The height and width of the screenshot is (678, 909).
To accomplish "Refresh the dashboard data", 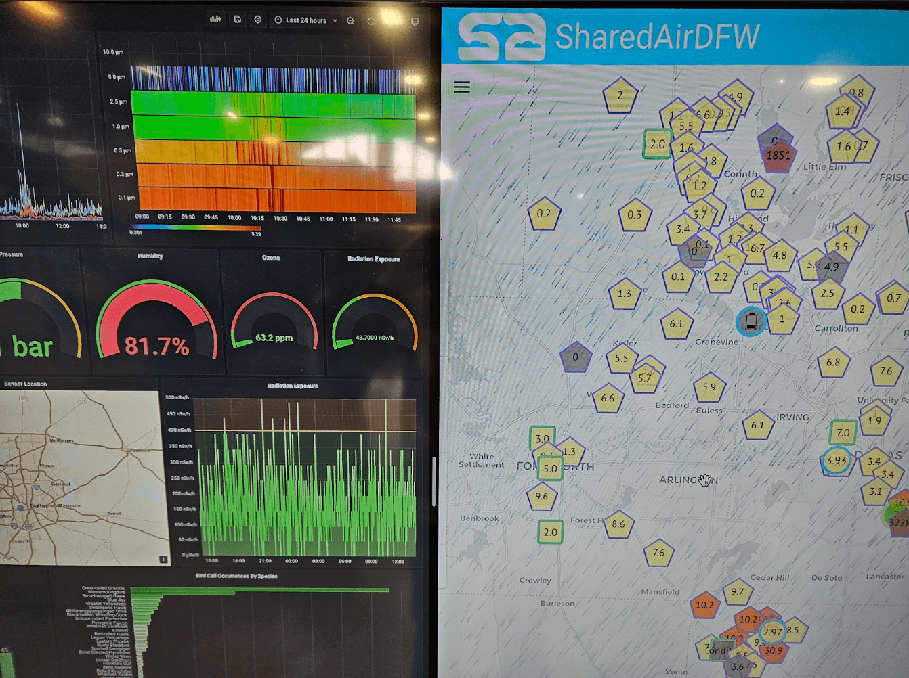I will [x=371, y=21].
